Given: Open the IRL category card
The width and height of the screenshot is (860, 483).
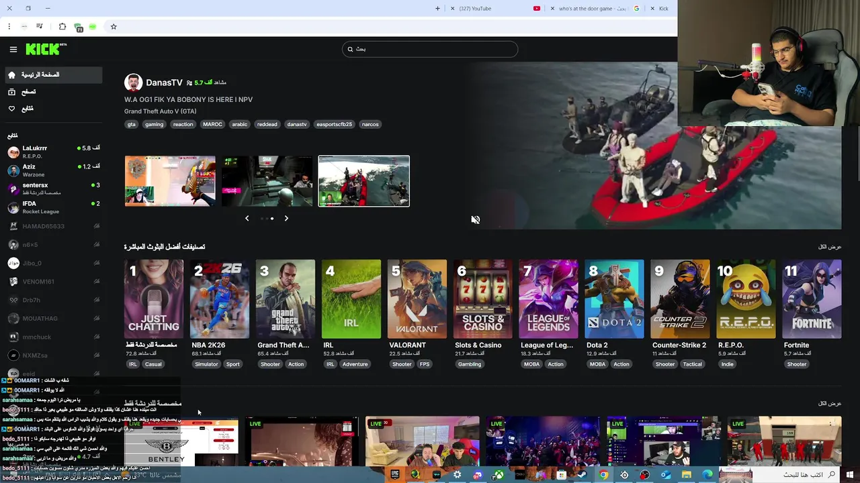Looking at the screenshot, I should click(351, 299).
